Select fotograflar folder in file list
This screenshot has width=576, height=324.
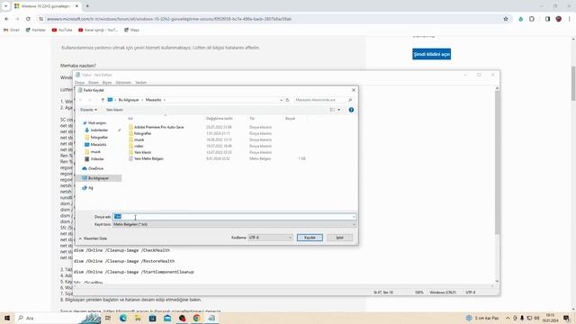pyautogui.click(x=142, y=133)
